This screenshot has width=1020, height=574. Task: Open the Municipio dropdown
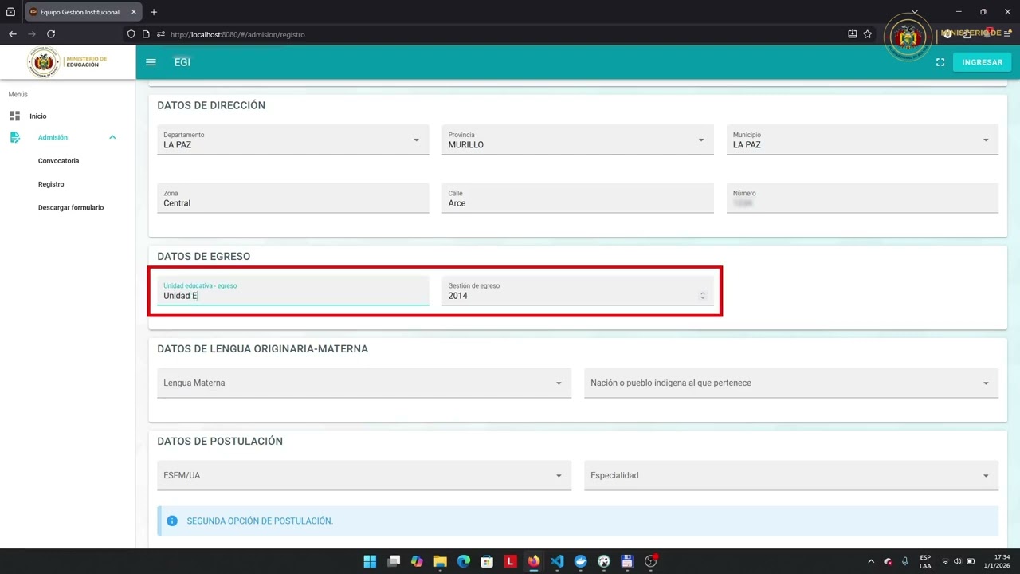point(862,140)
